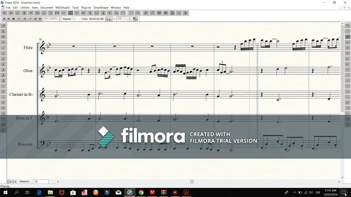Click the play button in playback controls
Screen dimensions: 351x197
click(x=19, y=19)
